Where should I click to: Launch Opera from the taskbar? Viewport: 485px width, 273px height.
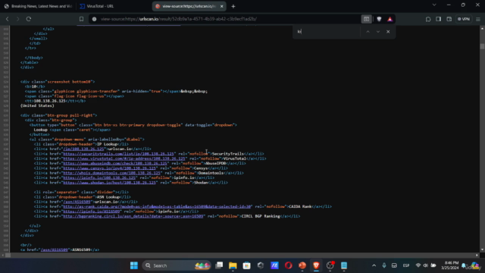pos(288,265)
